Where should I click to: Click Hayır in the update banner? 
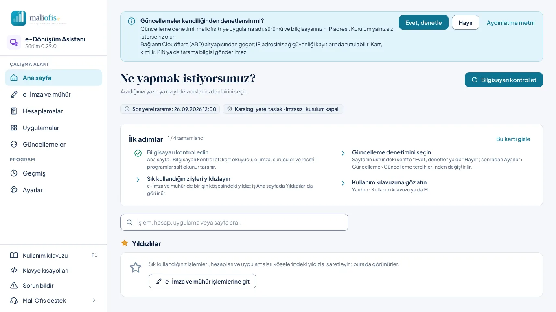[x=466, y=22]
